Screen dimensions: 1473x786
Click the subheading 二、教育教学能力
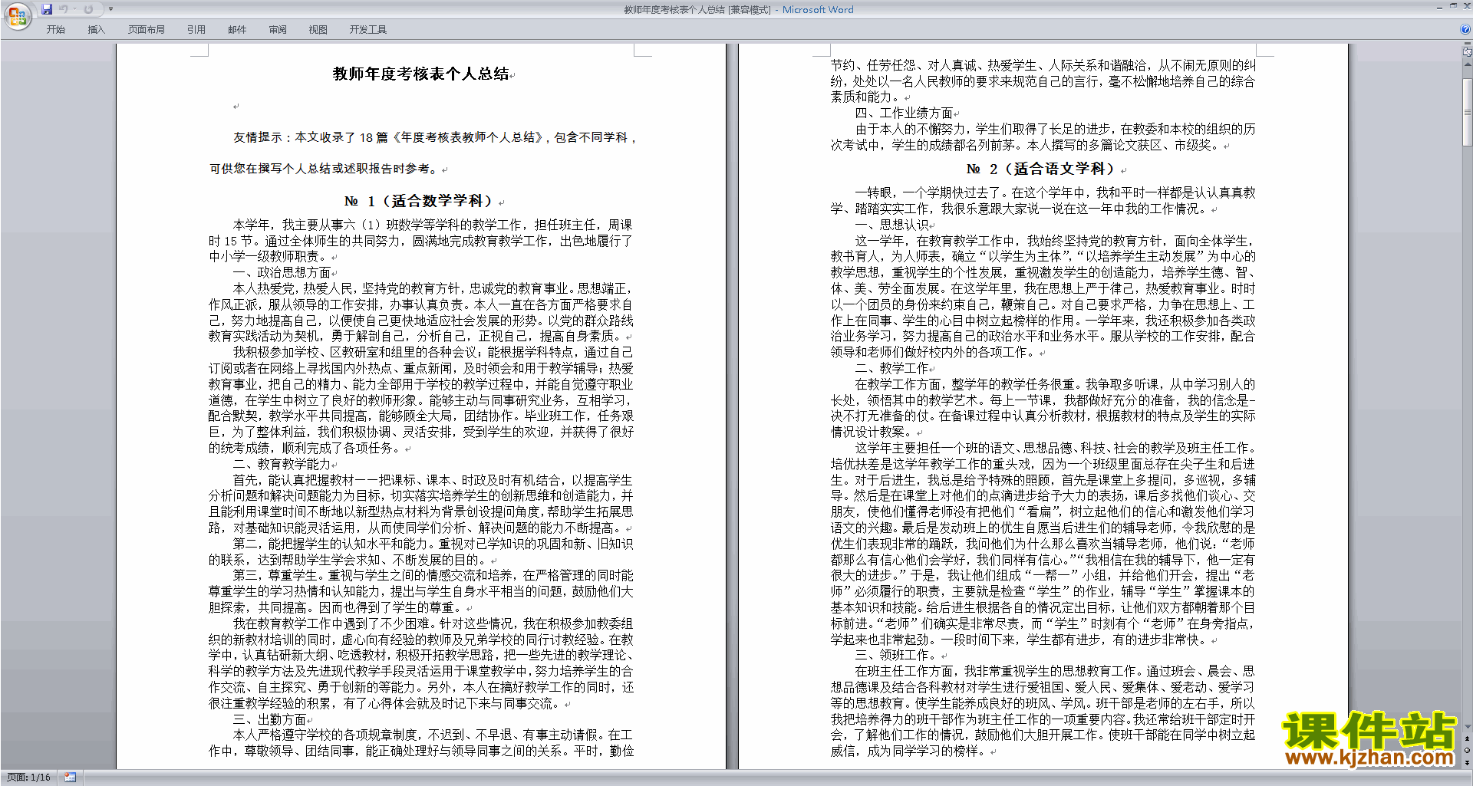[x=282, y=464]
